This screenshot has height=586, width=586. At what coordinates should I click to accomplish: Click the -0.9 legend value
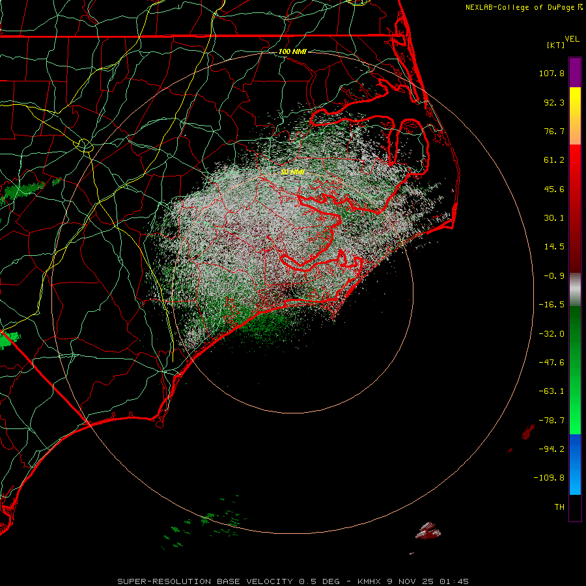tap(554, 276)
